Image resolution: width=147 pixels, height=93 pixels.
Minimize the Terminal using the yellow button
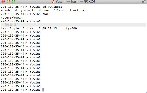tap(8, 1)
